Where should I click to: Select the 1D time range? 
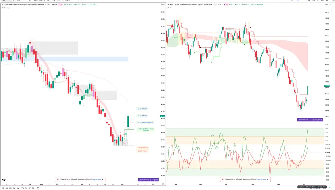pyautogui.click(x=3, y=188)
